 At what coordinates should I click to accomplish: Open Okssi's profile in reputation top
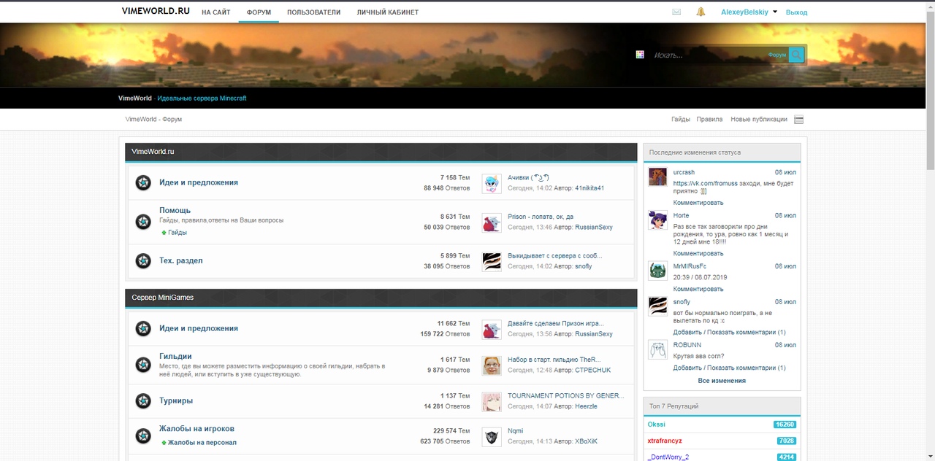click(657, 424)
